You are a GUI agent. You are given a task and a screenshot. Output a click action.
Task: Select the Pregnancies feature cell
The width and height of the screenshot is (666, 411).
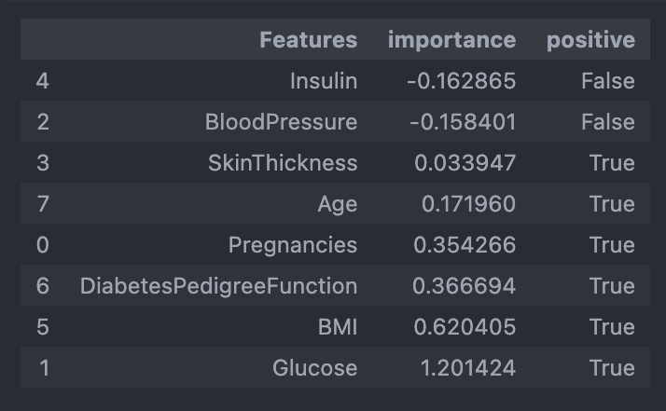292,245
